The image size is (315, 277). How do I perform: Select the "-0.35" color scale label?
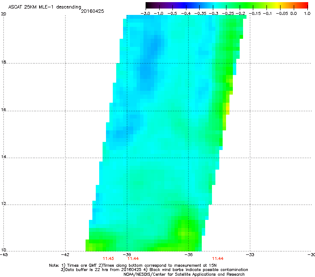(200, 14)
